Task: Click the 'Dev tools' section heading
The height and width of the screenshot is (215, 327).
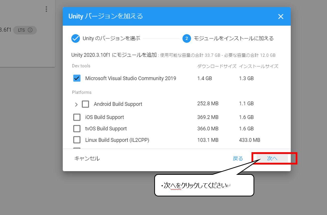Action: click(81, 66)
